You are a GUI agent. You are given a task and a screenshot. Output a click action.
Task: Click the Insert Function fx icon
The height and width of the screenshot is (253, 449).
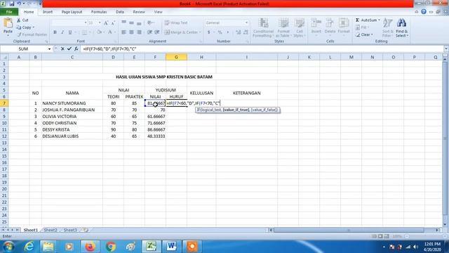pyautogui.click(x=76, y=48)
